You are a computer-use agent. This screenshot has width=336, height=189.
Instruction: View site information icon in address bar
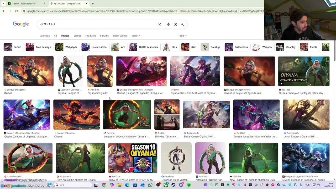(24, 11)
